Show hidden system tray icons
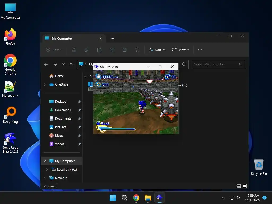 [x=223, y=198]
